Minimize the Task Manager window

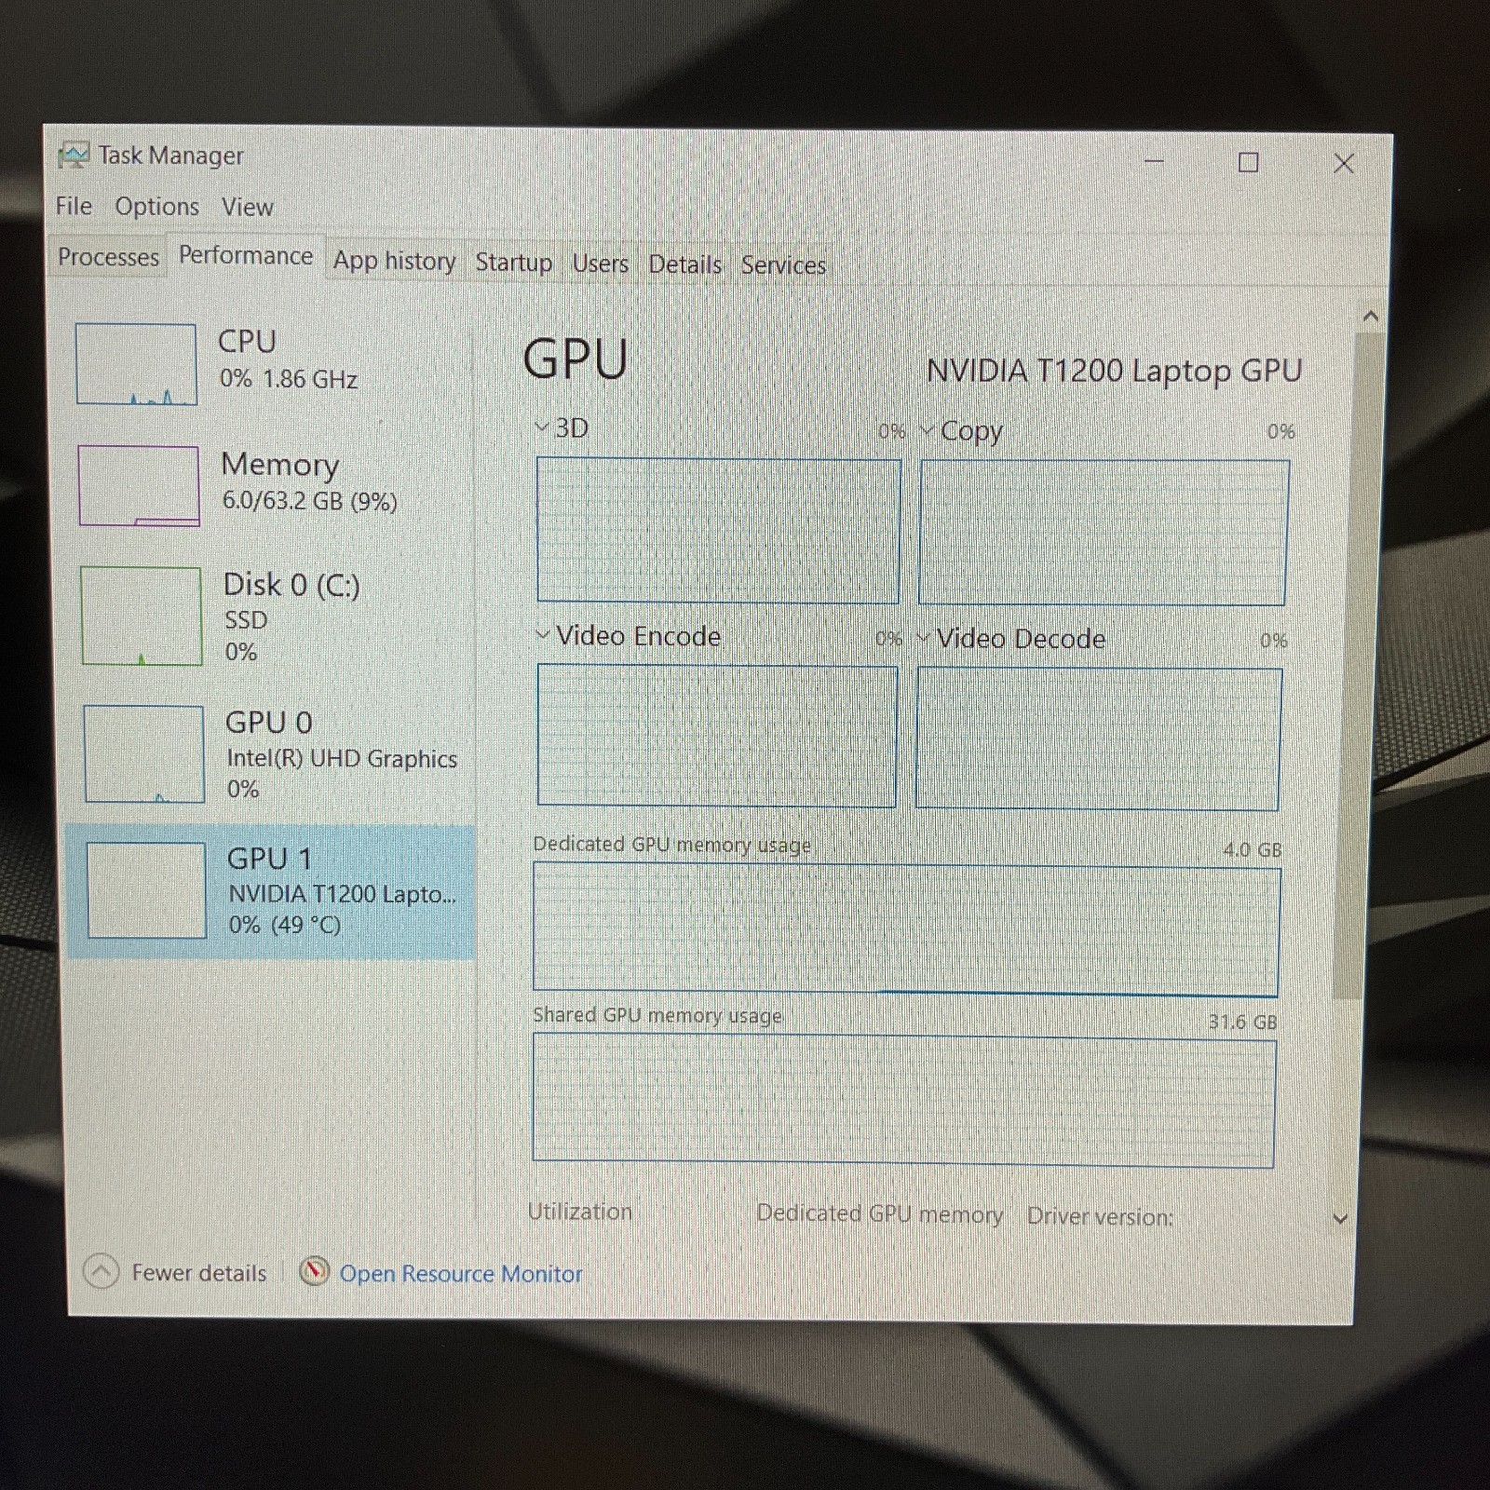click(x=1155, y=161)
